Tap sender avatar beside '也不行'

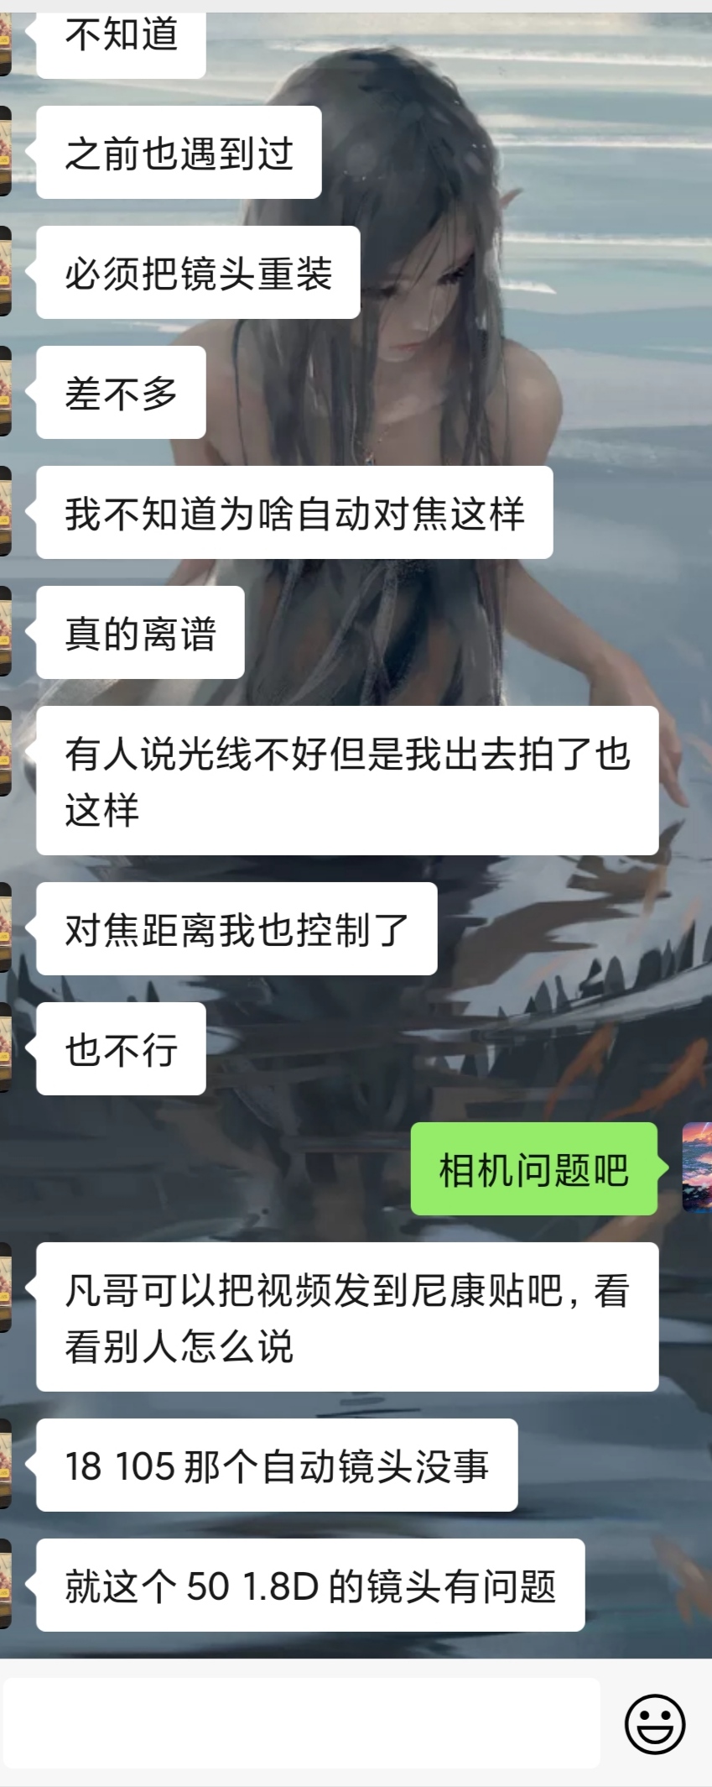[5, 1048]
